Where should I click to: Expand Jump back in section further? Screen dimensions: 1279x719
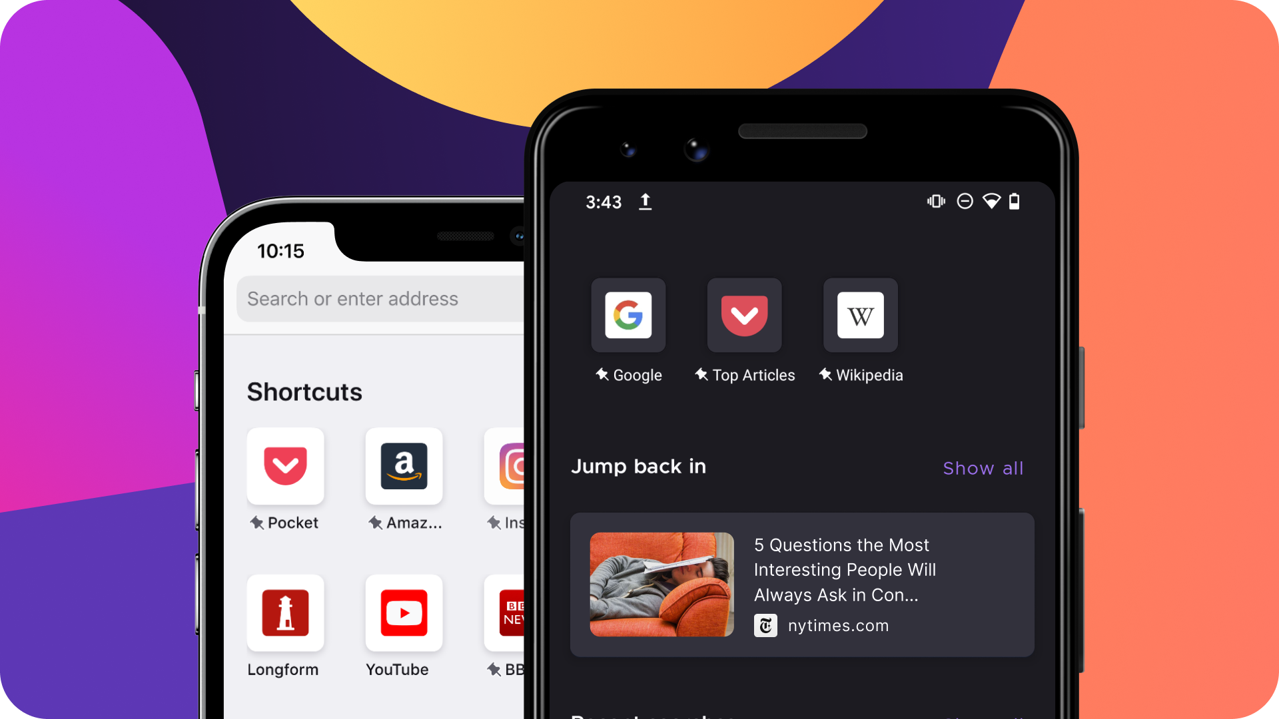tap(983, 468)
